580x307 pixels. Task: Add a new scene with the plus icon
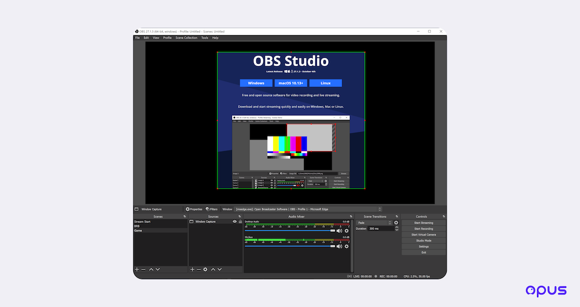pos(137,269)
